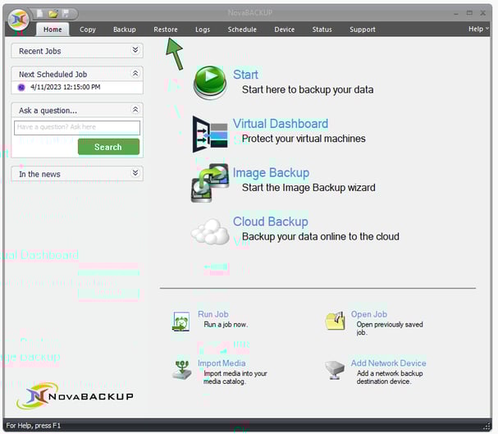
Task: Click the Run Job clock icon
Action: tap(181, 322)
